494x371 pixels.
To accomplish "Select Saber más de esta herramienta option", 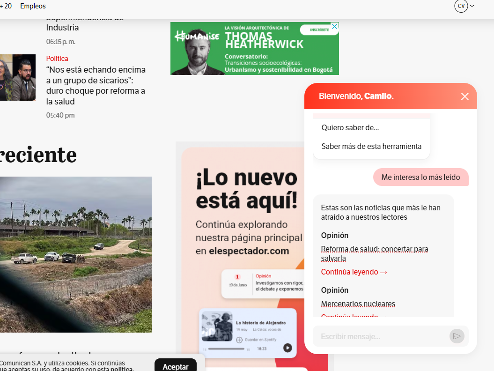I will [x=371, y=146].
